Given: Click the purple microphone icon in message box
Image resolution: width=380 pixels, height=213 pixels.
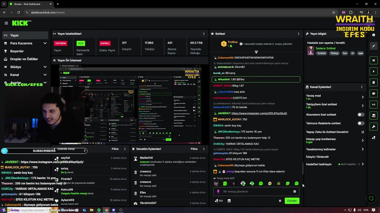Looking at the screenshot, I should coord(218,191).
